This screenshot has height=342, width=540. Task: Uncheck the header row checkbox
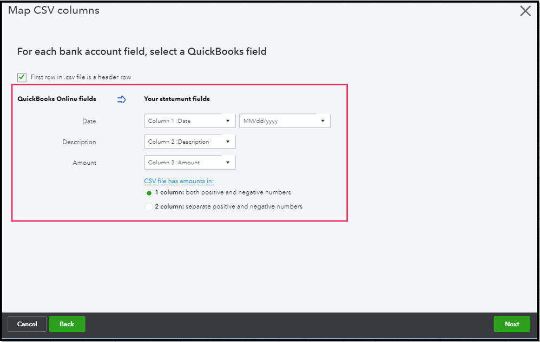[22, 77]
